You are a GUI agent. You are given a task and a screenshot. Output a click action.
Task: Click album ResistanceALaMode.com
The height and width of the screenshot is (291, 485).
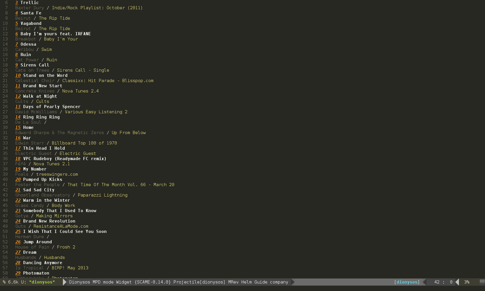61,226
